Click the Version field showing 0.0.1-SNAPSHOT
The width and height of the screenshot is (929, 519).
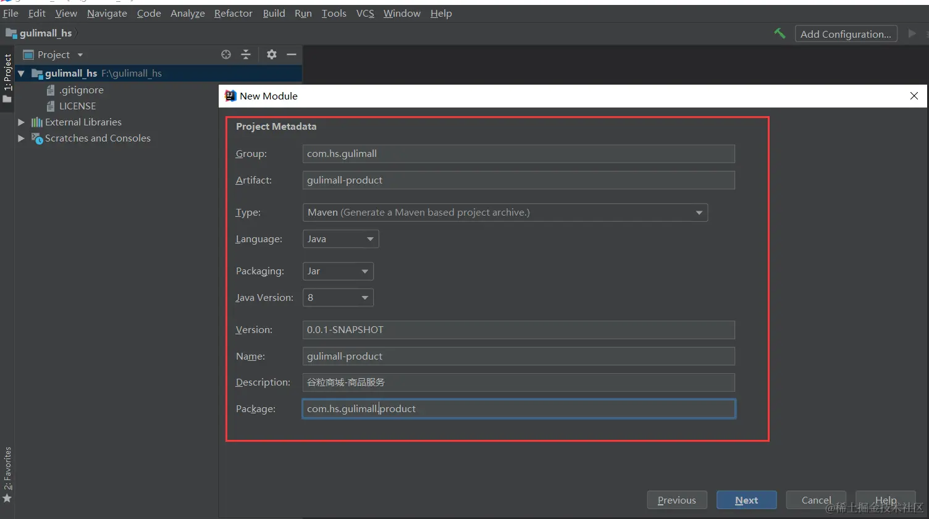coord(519,330)
